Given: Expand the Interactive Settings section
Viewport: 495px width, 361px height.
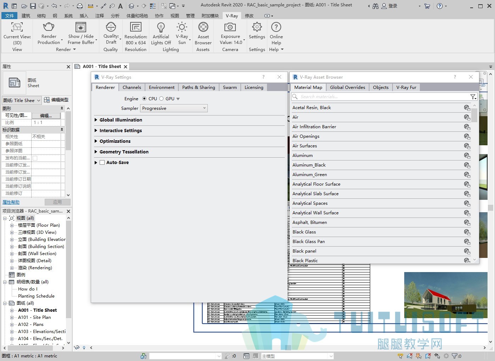Looking at the screenshot, I should point(96,131).
